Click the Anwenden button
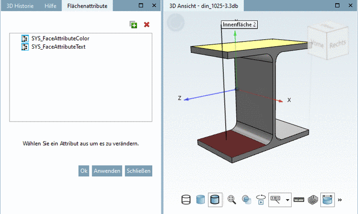 pyautogui.click(x=107, y=171)
